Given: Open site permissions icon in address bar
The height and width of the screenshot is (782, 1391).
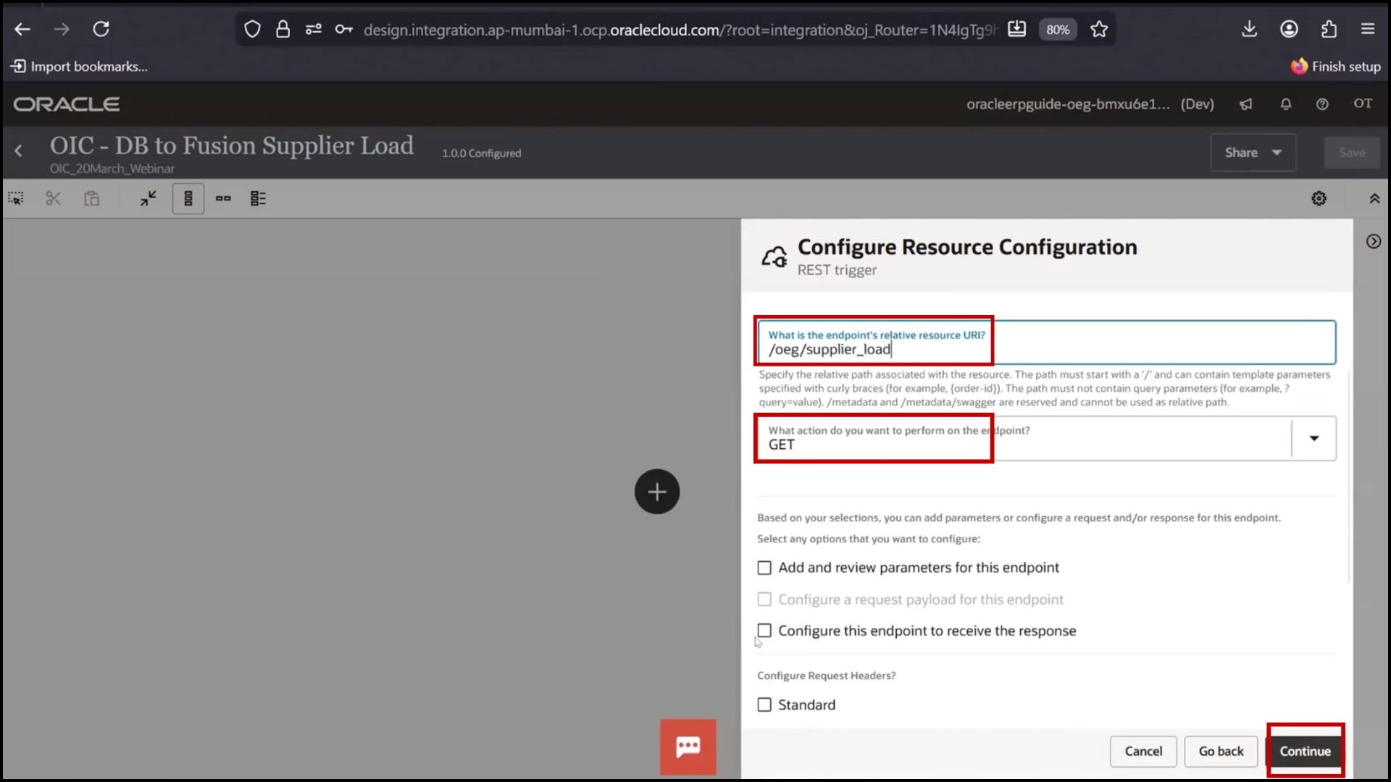Looking at the screenshot, I should click(313, 30).
